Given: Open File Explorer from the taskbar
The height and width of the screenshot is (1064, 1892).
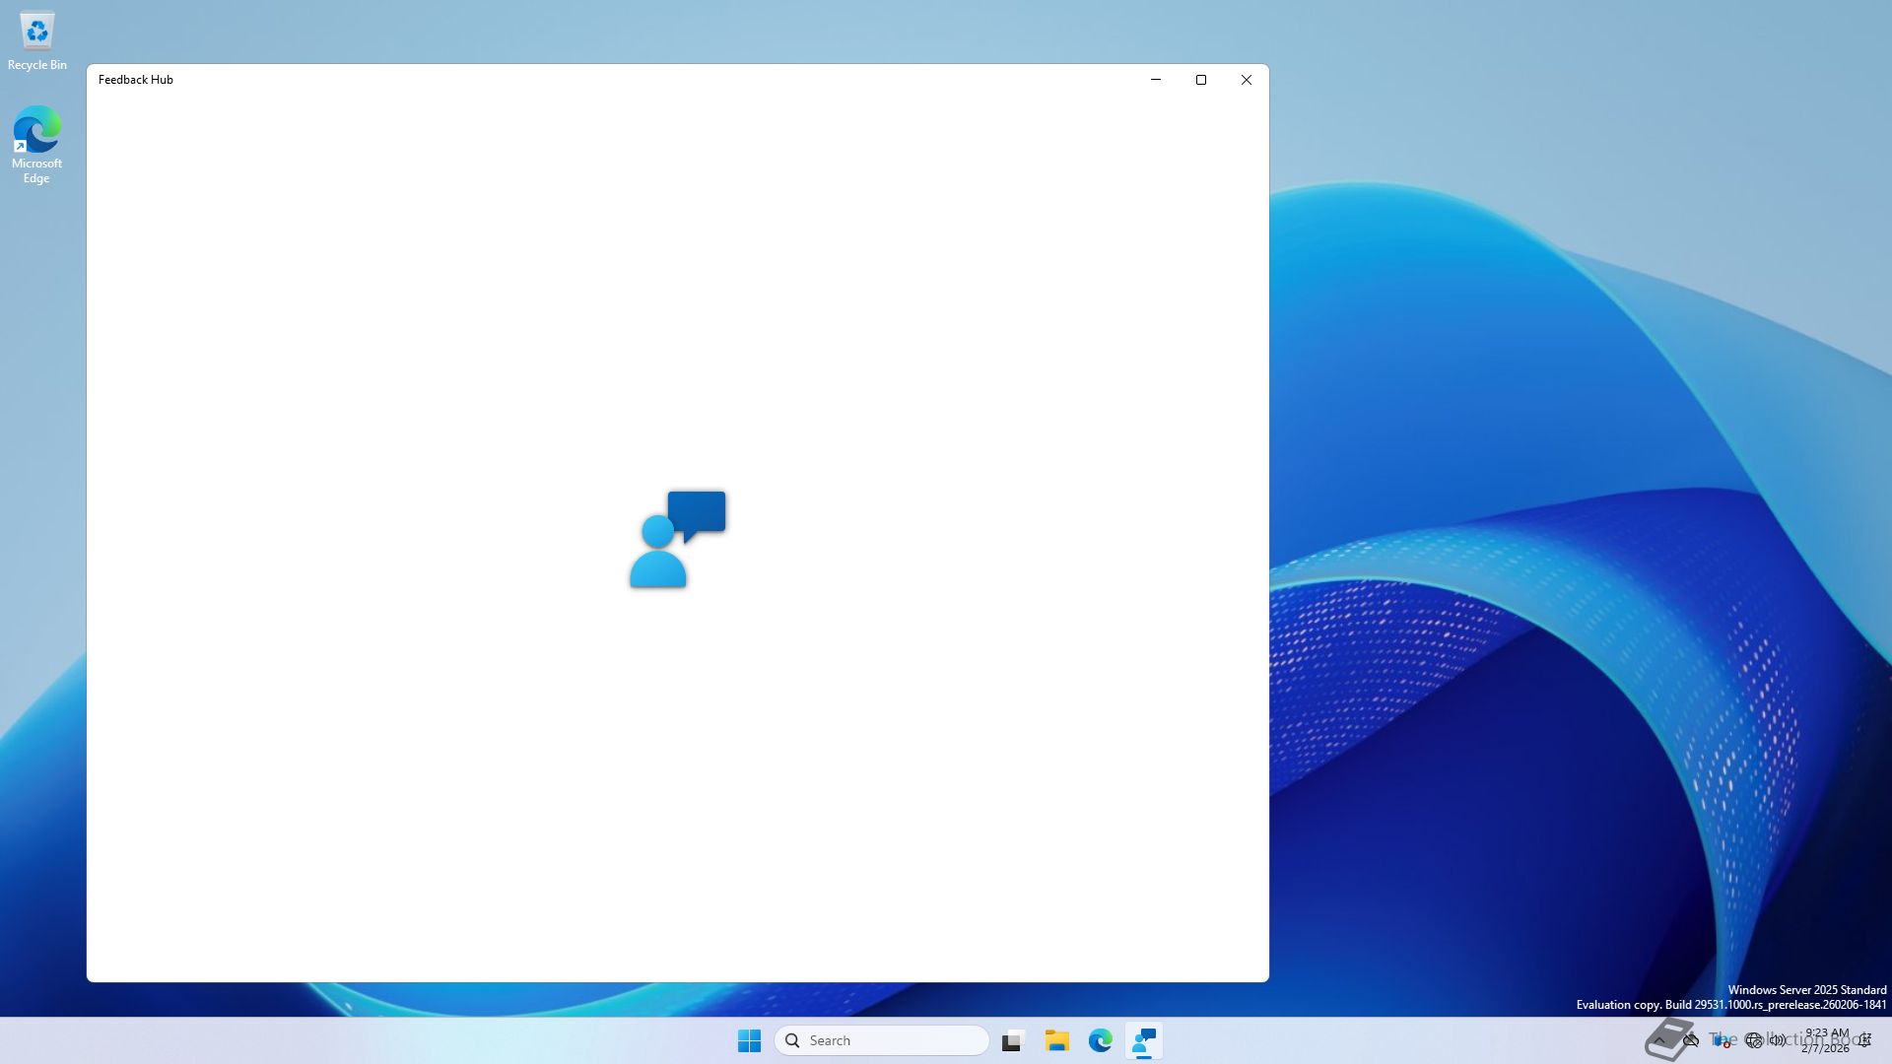Looking at the screenshot, I should (x=1057, y=1040).
